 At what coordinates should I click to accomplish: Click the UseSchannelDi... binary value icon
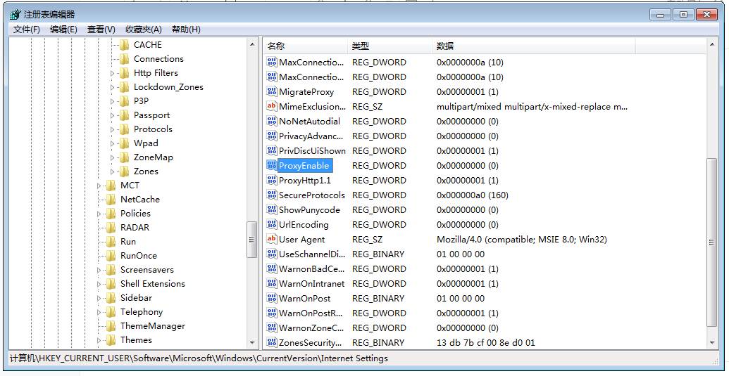click(271, 254)
